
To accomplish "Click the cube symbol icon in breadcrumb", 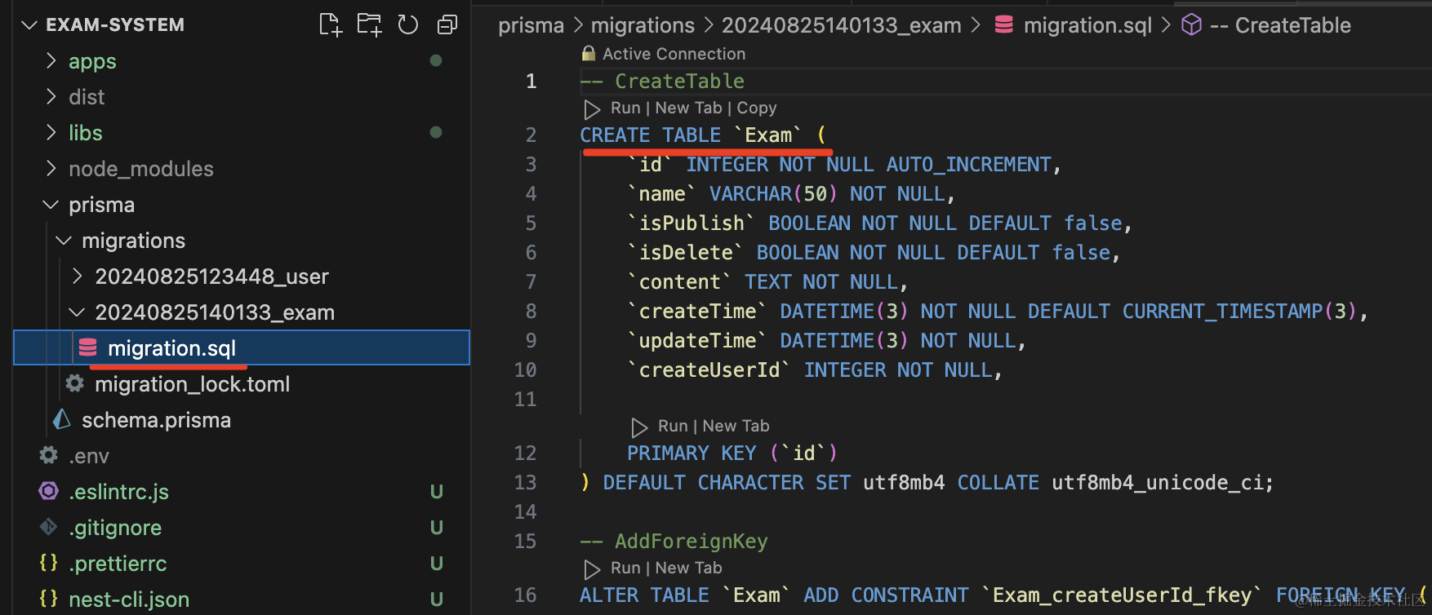I will tap(1192, 25).
